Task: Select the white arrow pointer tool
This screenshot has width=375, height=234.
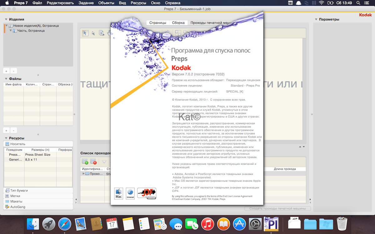Action: click(x=93, y=33)
